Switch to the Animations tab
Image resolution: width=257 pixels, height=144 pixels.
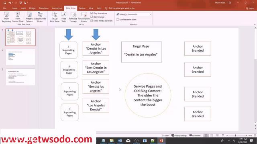coord(57,8)
